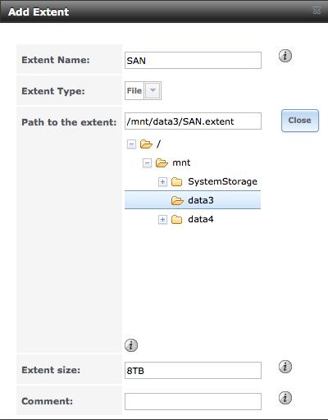Collapse the mnt tree node
This screenshot has height=420, width=328.
coord(147,163)
